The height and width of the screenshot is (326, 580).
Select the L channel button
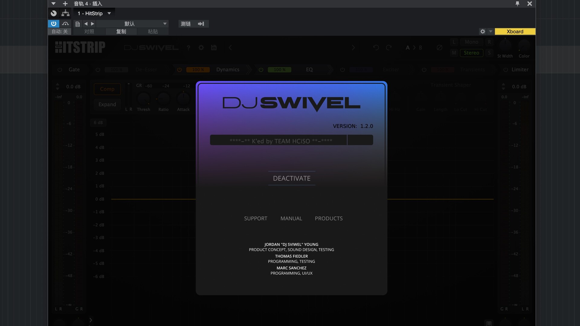point(454,42)
